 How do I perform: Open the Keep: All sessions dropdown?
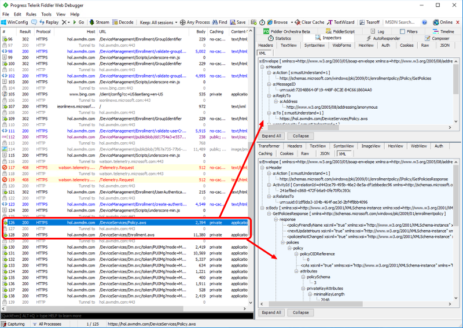click(157, 22)
